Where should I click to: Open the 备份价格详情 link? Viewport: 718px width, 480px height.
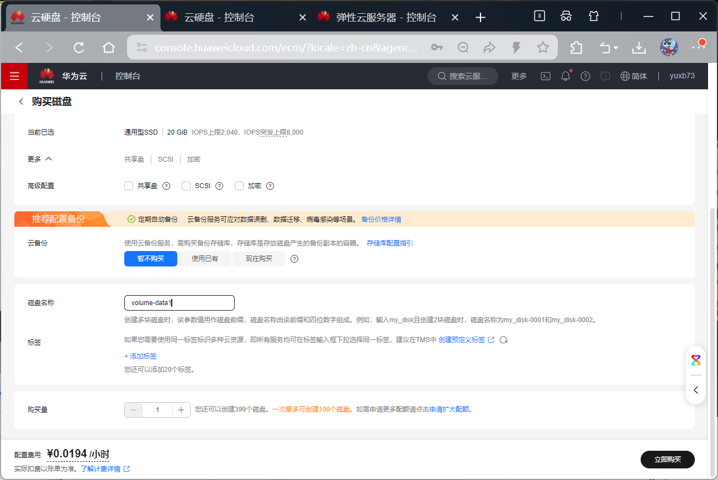[x=381, y=220]
